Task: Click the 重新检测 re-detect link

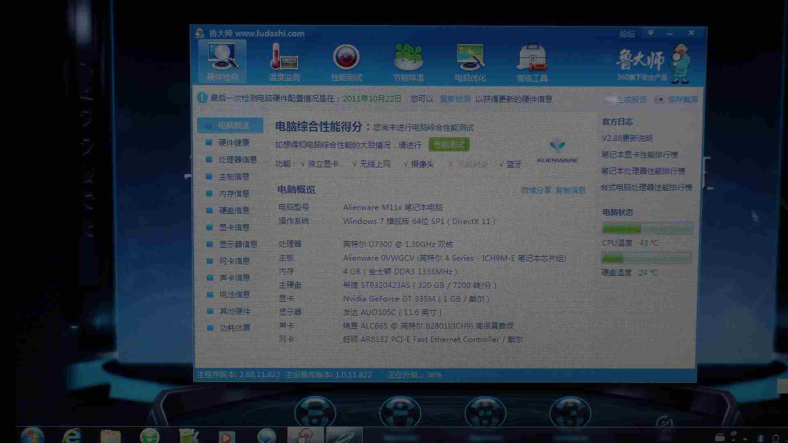Action: pyautogui.click(x=455, y=99)
